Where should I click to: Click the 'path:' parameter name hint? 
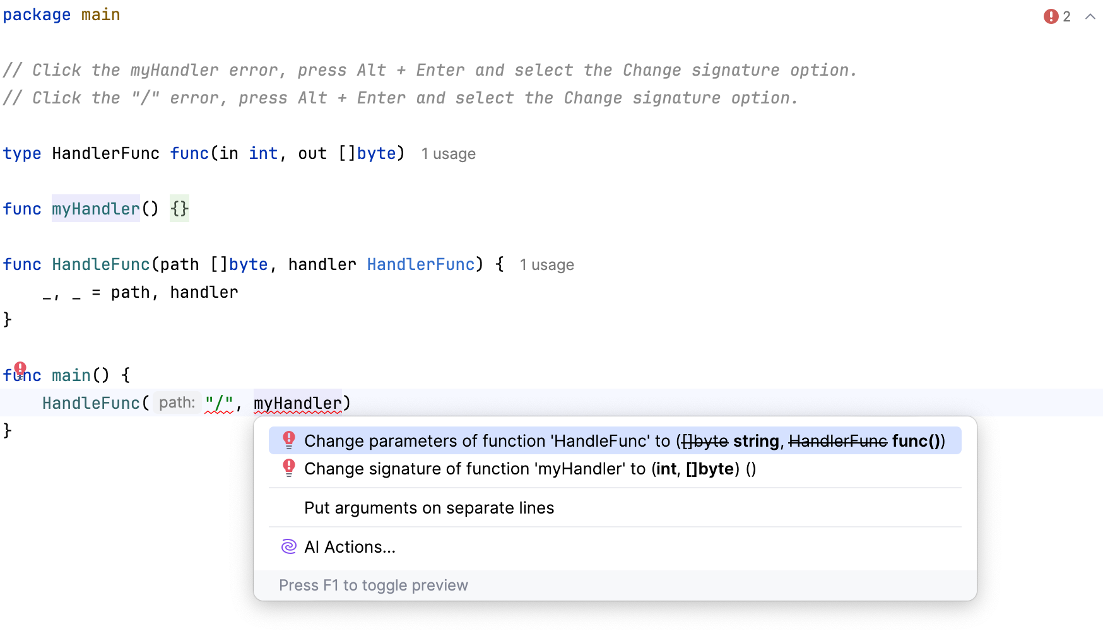coord(177,402)
